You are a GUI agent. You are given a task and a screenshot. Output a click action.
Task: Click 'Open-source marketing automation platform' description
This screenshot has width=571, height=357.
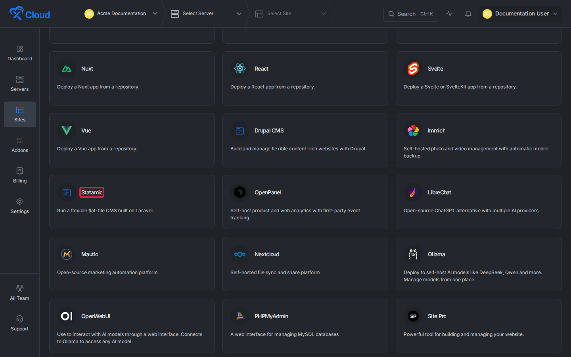[107, 273]
